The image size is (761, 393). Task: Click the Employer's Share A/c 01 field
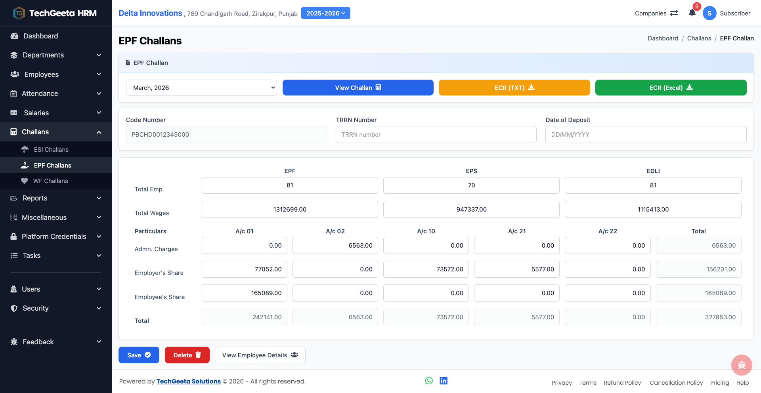245,269
